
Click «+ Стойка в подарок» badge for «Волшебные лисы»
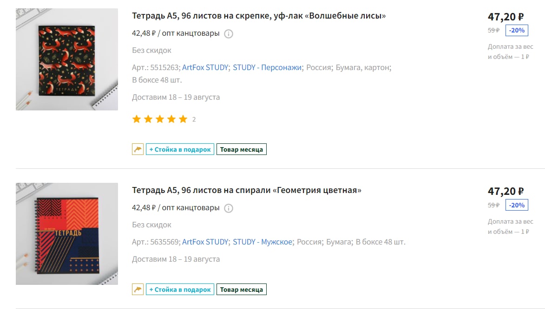(180, 149)
